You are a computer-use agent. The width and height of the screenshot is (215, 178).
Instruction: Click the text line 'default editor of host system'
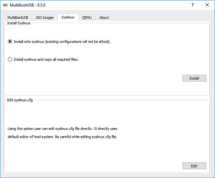click(x=31, y=137)
